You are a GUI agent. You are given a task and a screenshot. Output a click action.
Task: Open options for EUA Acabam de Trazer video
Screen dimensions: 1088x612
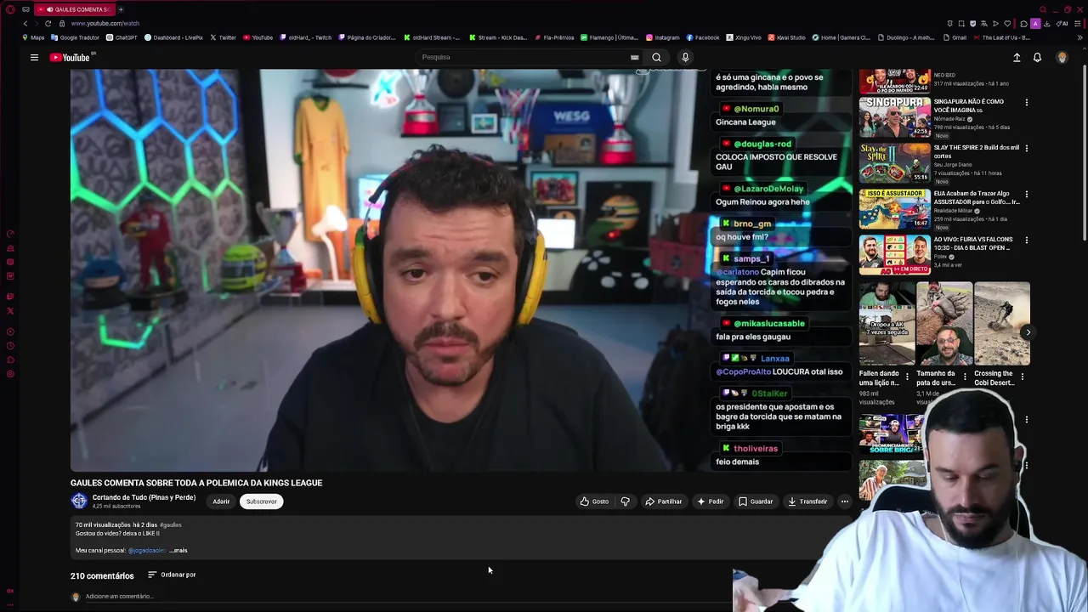(1026, 195)
